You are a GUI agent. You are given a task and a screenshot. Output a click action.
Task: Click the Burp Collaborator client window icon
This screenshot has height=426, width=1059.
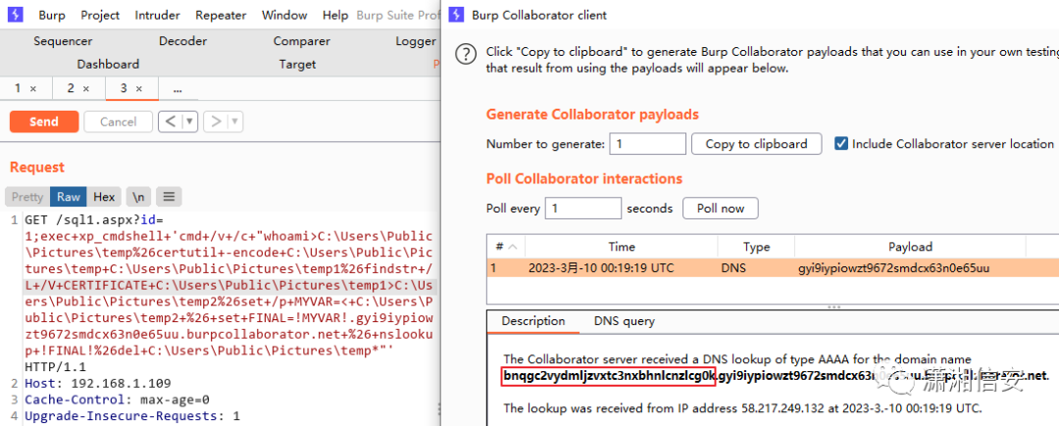[x=457, y=14]
